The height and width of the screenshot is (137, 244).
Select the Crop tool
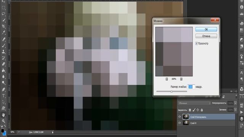(x=3, y=26)
